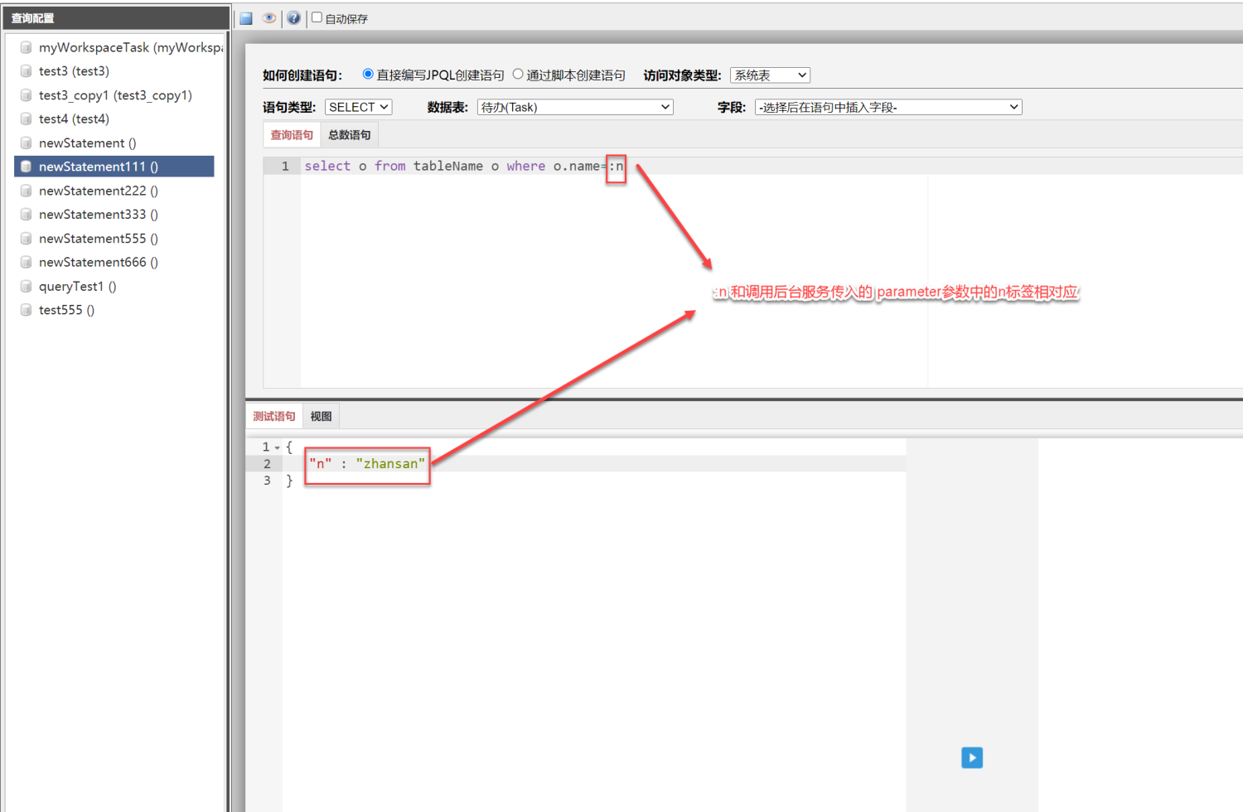Screen dimensions: 1243x812
Task: Select 直接编写JPQL创建语句 radio button
Action: [x=368, y=75]
